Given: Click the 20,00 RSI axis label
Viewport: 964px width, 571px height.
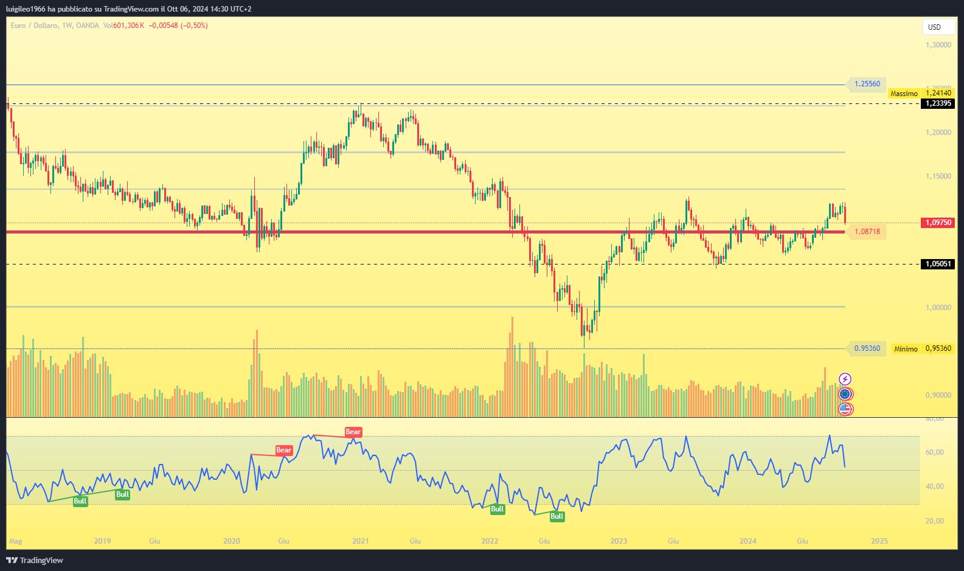Looking at the screenshot, I should (x=935, y=521).
